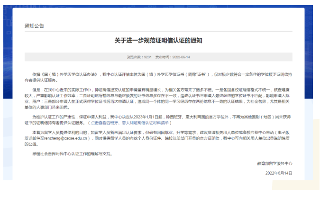Click the 发布时间 2022-06-14 publish date
This screenshot has height=202, width=320.
coord(175,57)
